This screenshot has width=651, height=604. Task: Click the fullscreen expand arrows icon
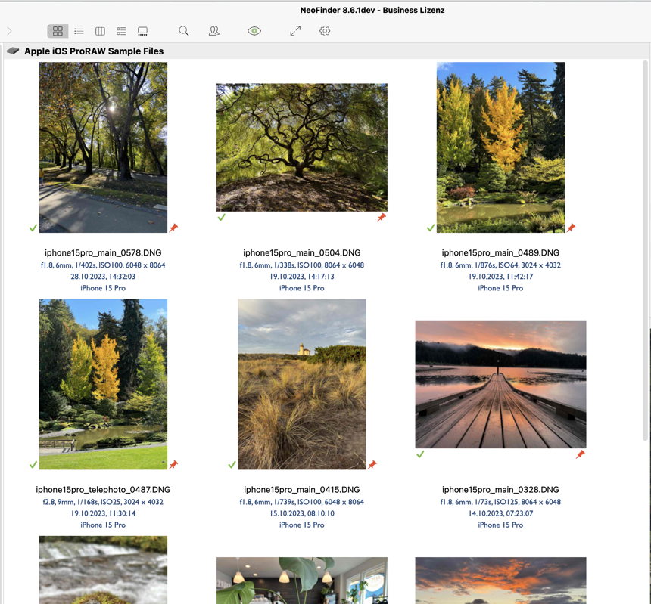pos(295,31)
